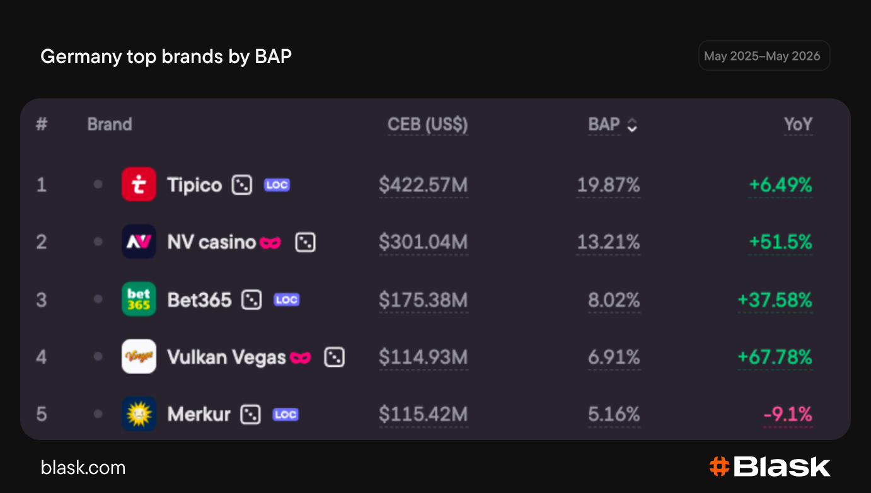871x493 pixels.
Task: Open the blask.com link
Action: (83, 468)
